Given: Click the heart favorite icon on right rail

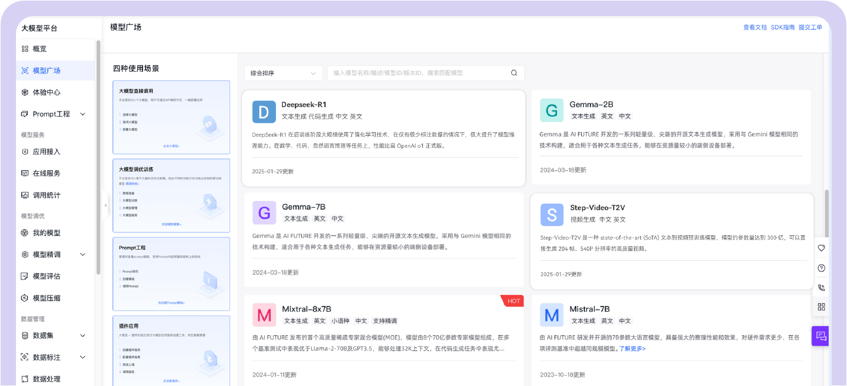Looking at the screenshot, I should [x=821, y=248].
